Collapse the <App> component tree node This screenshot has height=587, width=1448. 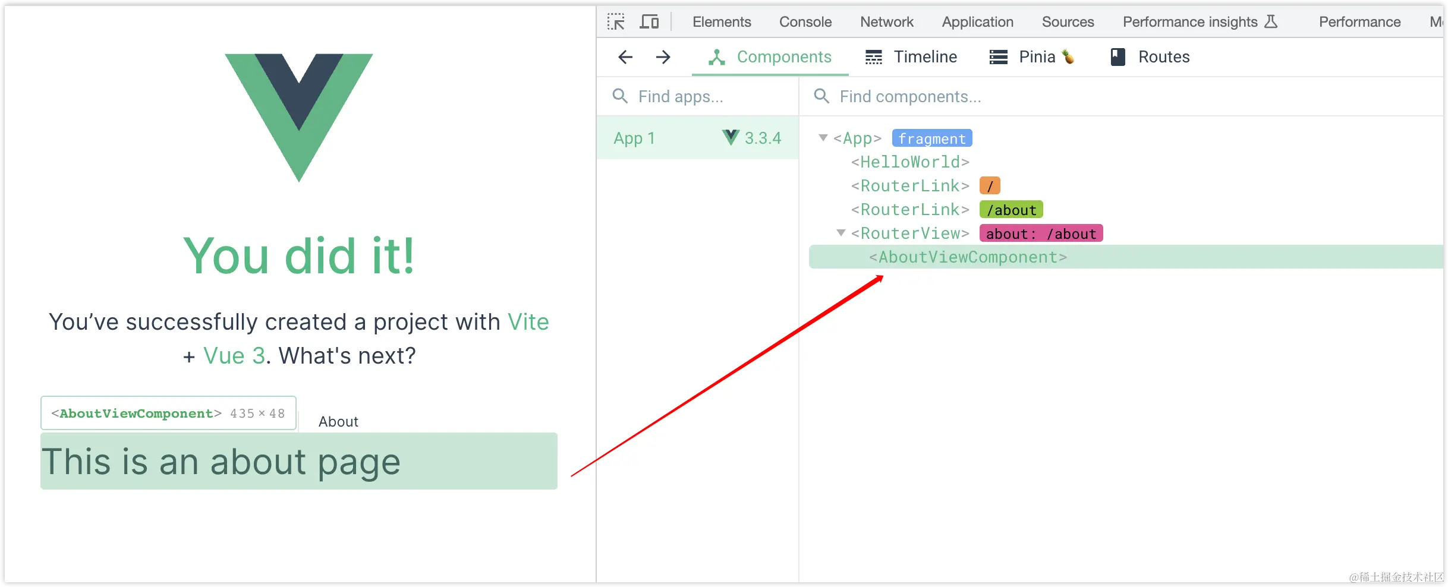[x=823, y=138]
